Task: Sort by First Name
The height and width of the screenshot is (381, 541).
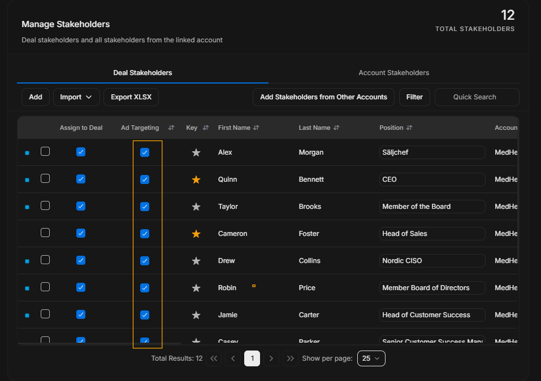Action: pos(256,128)
